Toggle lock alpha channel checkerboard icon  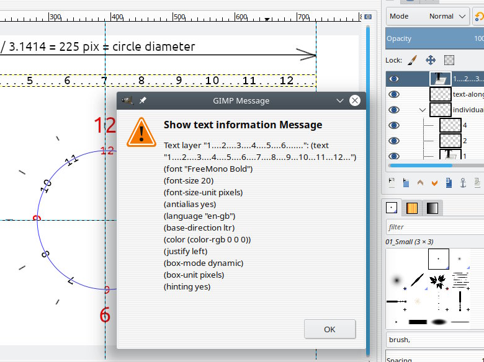449,60
